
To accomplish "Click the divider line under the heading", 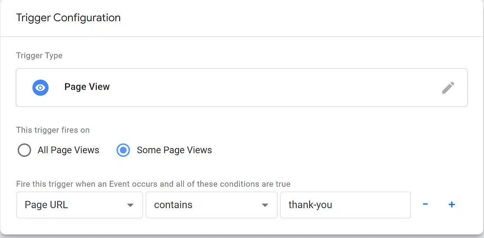I will coord(242,37).
